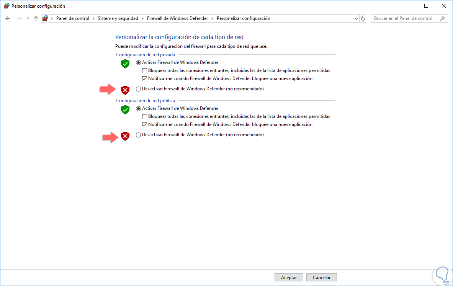The height and width of the screenshot is (286, 453).
Task: Refresh the Control Panel page
Action: [x=363, y=18]
